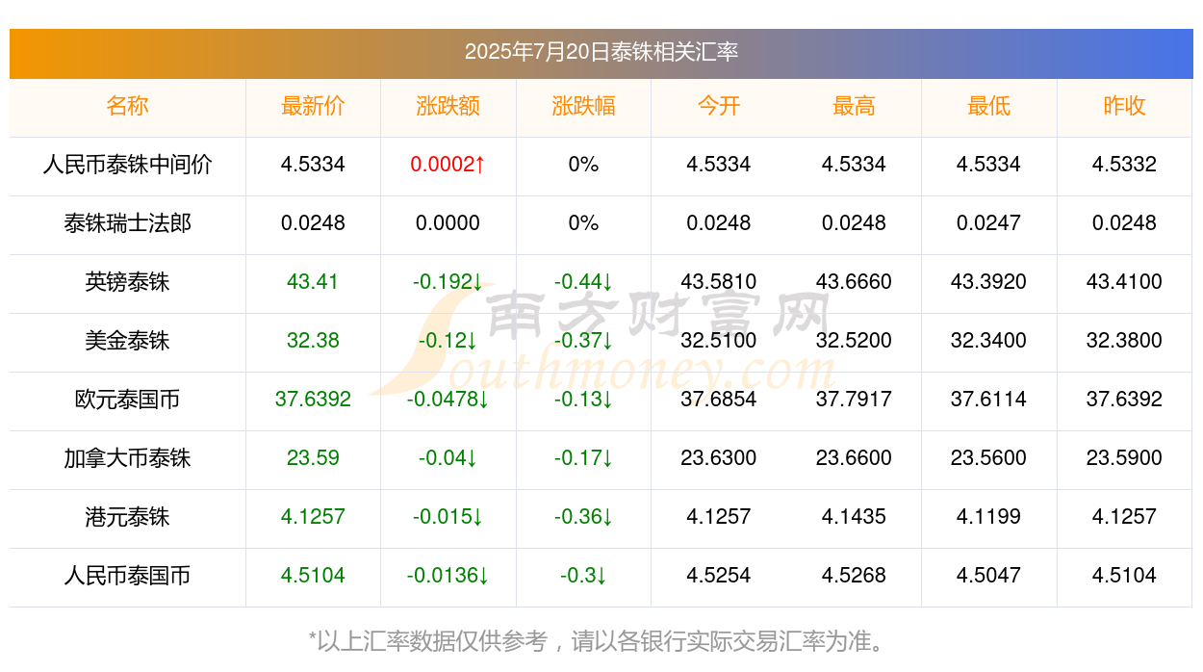The width and height of the screenshot is (1203, 672).
Task: Click the row name 美金泰铢
Action: [127, 341]
